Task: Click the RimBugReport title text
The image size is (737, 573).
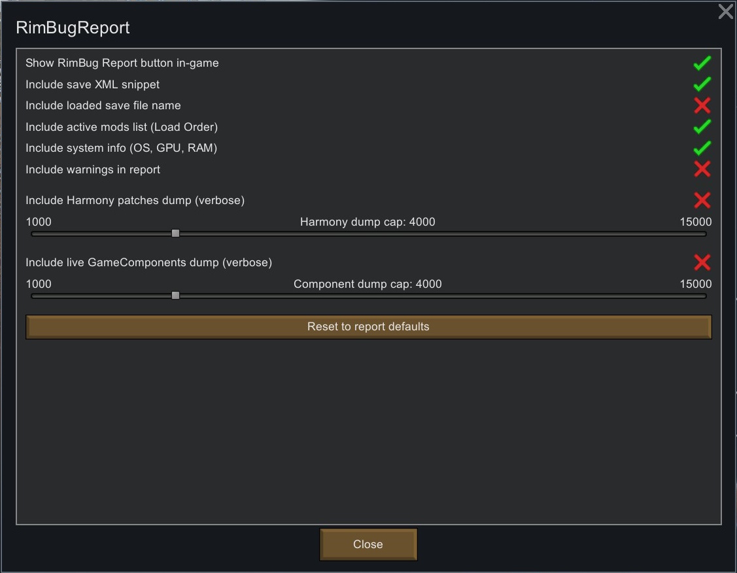Action: pos(73,27)
